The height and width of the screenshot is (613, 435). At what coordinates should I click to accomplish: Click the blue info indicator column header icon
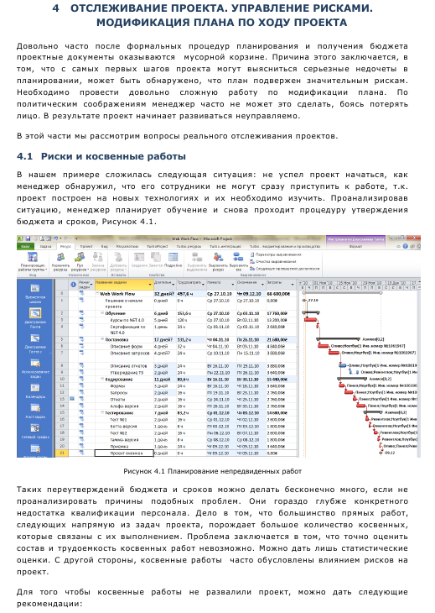73,285
